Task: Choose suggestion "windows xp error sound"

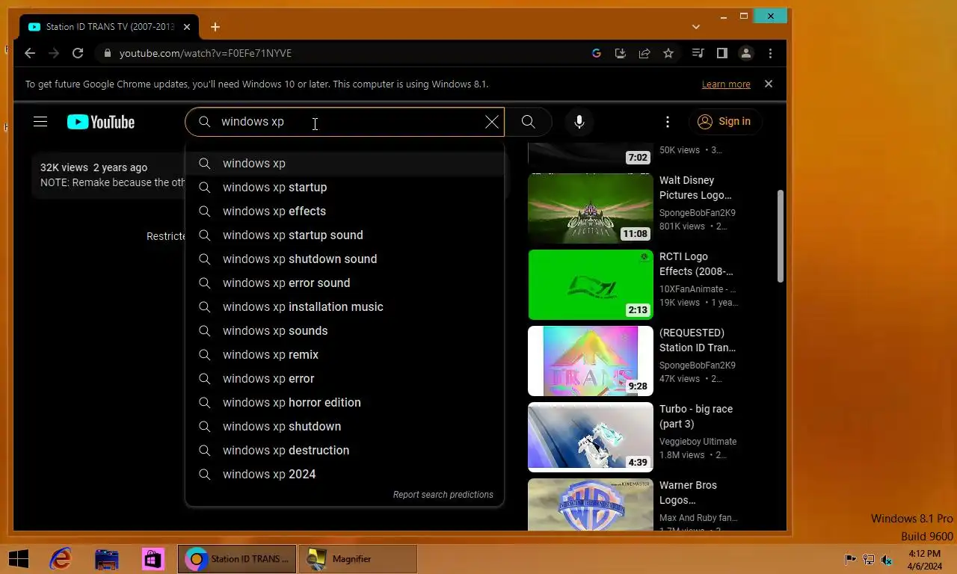Action: click(344, 283)
